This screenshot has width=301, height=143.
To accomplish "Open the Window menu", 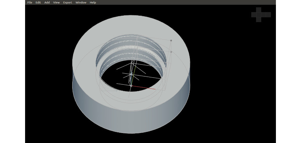I will (x=81, y=2).
